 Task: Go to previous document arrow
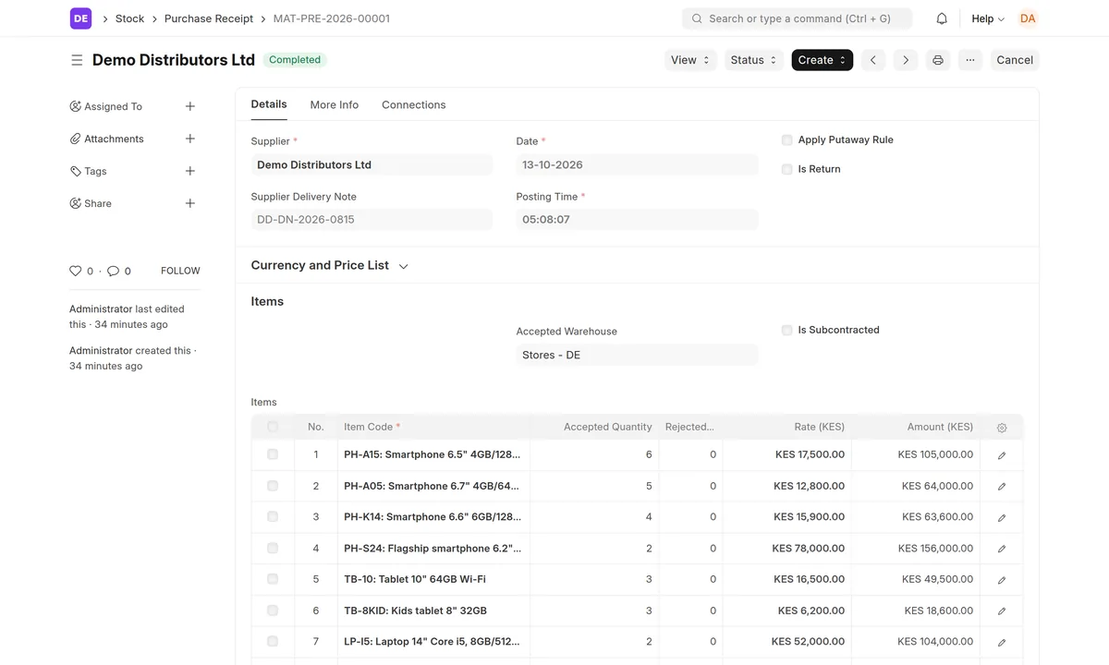[x=873, y=60]
